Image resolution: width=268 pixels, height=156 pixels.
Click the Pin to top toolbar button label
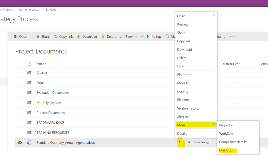tap(154, 37)
